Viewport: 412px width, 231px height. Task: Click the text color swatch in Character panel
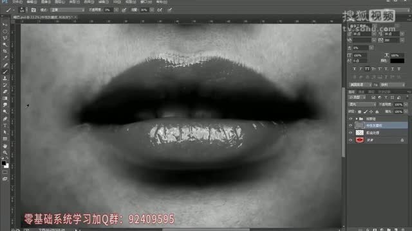(x=397, y=61)
